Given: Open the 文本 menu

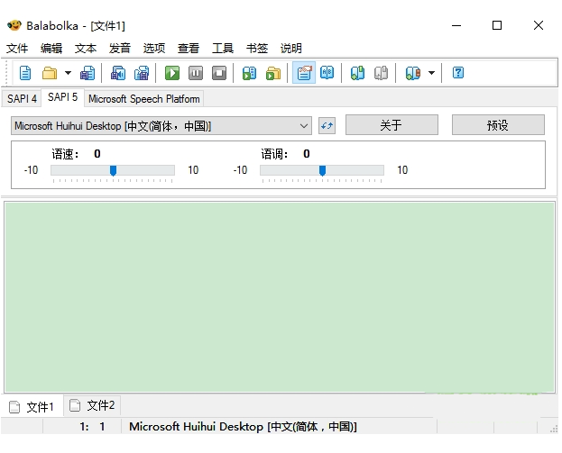Looking at the screenshot, I should 86,49.
